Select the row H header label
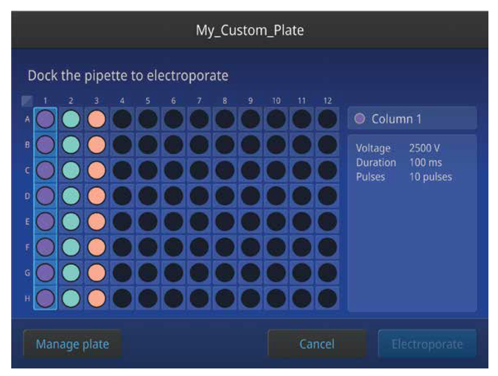The image size is (498, 376). pyautogui.click(x=27, y=298)
